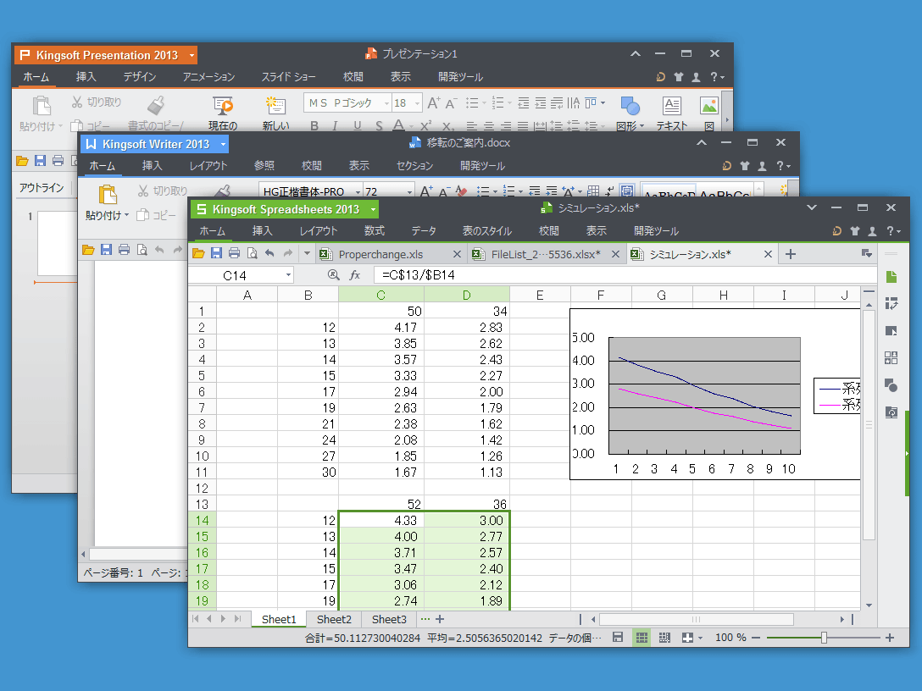This screenshot has width=922, height=691.
Task: Select Sheet2 worksheet tab
Action: click(334, 619)
